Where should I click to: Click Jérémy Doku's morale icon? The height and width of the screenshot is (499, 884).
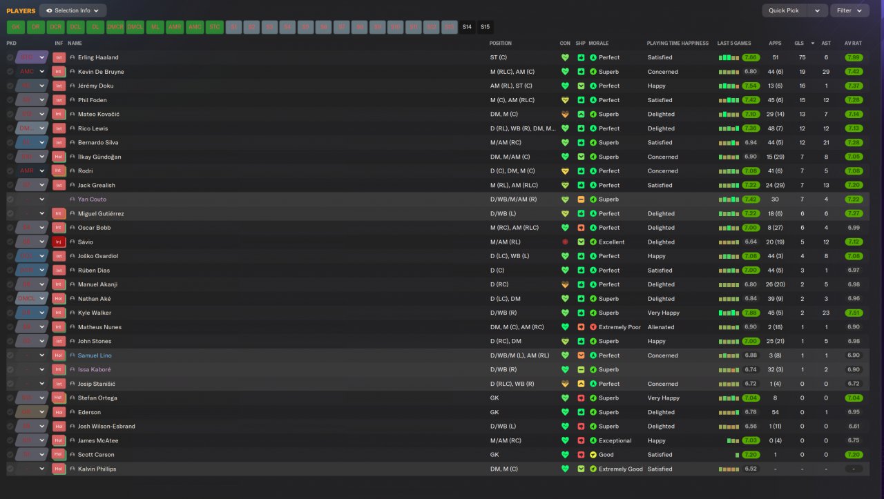593,86
